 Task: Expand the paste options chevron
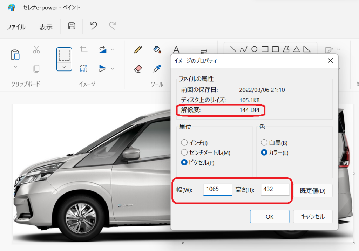coord(15,67)
